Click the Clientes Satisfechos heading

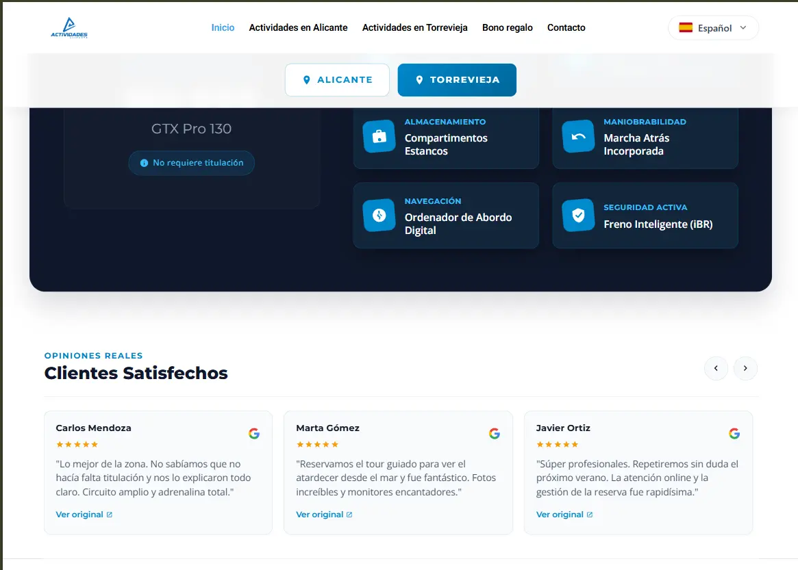click(136, 373)
